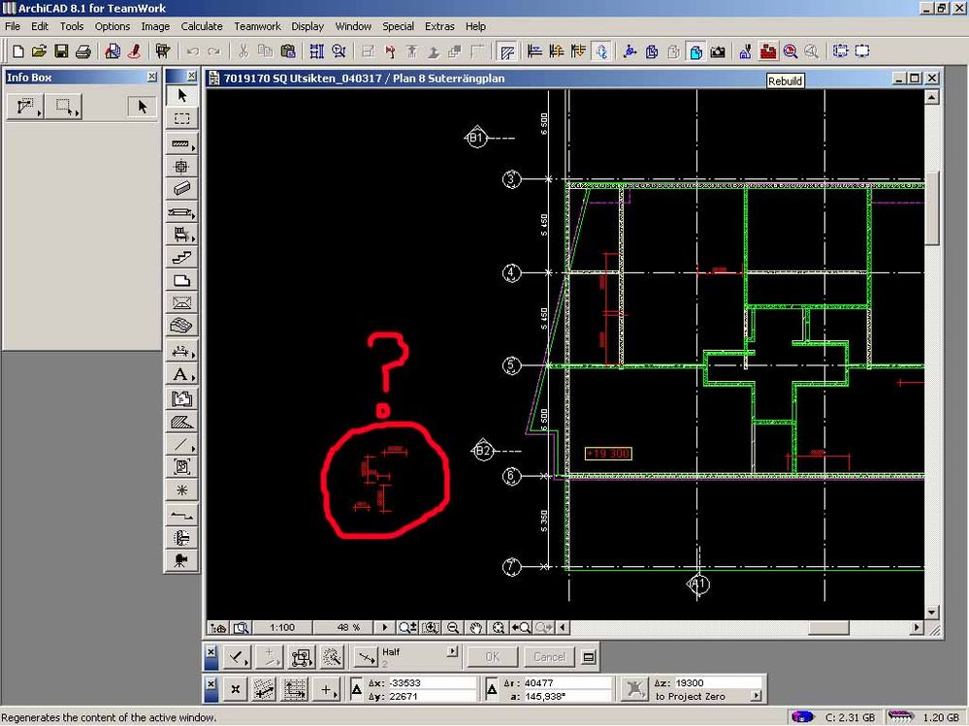Click the magic wand icon in control box
Viewport: 969px width, 726px height.
331,657
